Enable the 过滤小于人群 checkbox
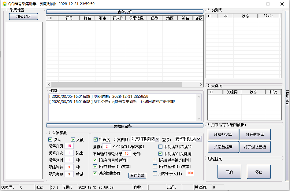 pos(155,174)
